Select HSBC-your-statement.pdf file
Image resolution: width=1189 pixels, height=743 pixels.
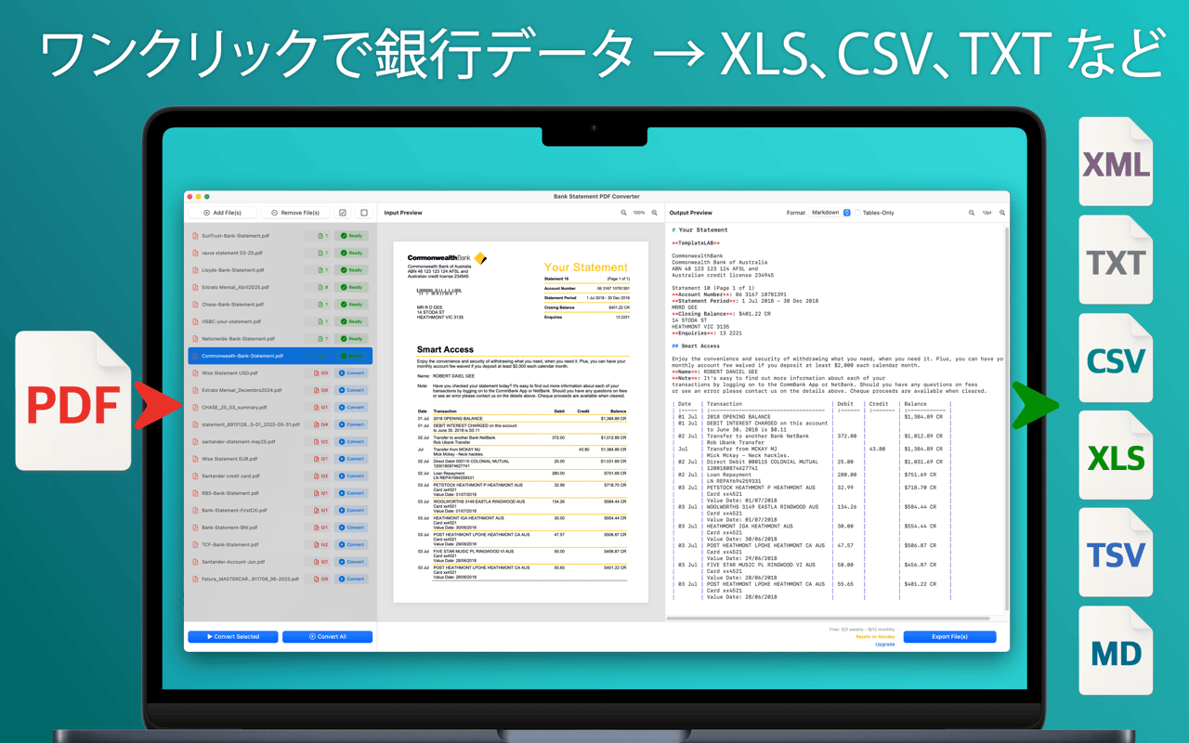click(x=281, y=321)
